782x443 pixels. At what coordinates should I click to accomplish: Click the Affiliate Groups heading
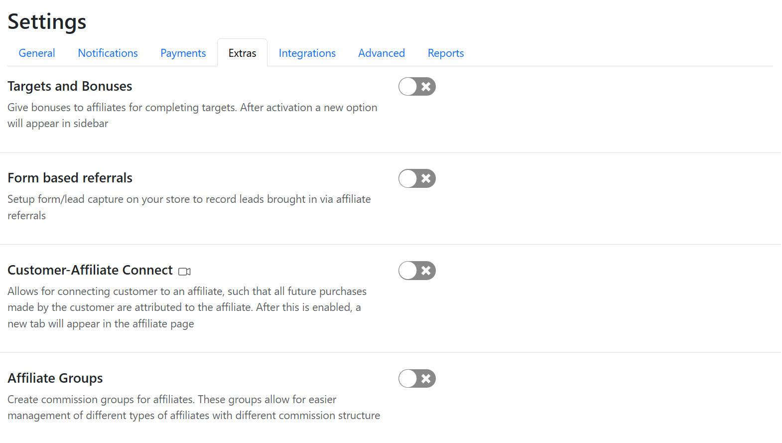[55, 378]
